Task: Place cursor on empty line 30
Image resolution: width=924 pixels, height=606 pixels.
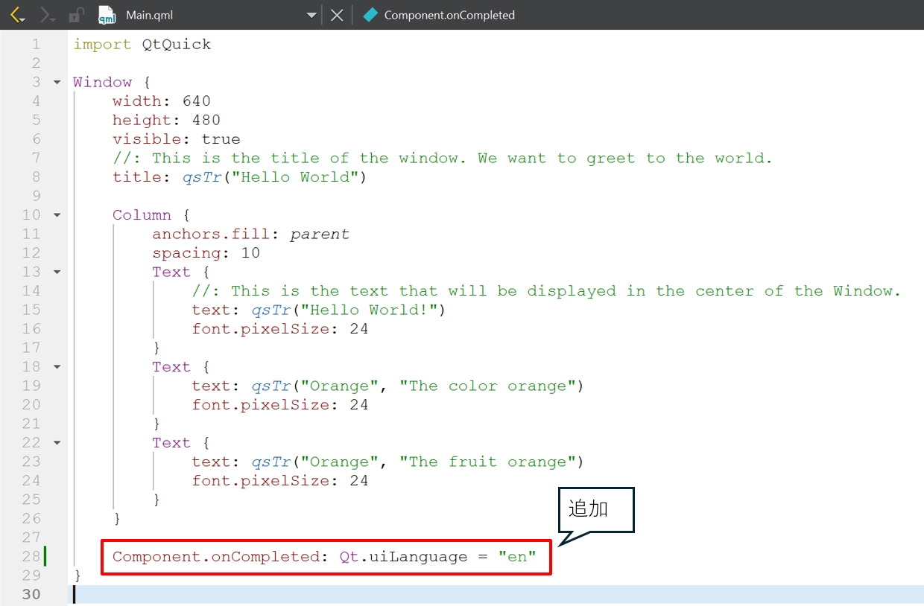Action: [x=447, y=594]
